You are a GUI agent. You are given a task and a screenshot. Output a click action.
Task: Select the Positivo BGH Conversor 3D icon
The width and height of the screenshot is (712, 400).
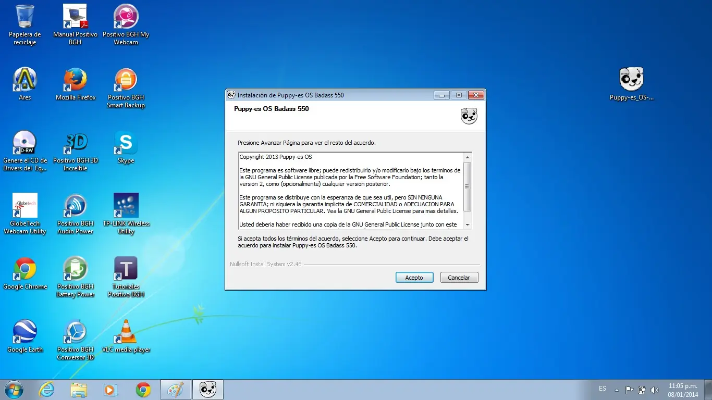(76, 340)
